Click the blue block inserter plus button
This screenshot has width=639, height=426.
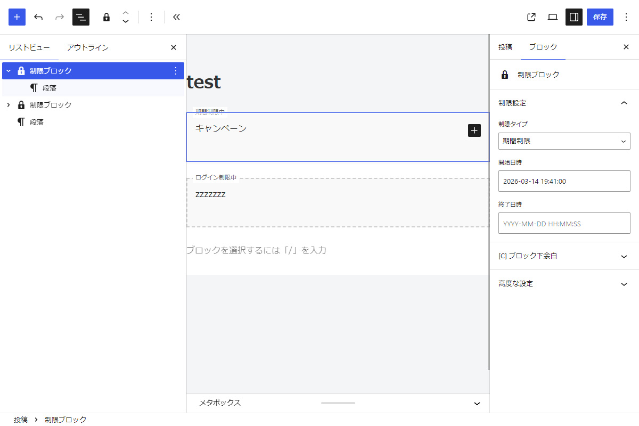coord(17,17)
